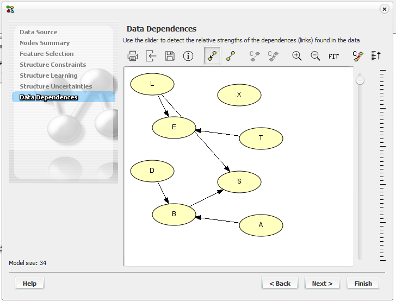
Task: Open the Data Source step
Action: click(x=38, y=32)
